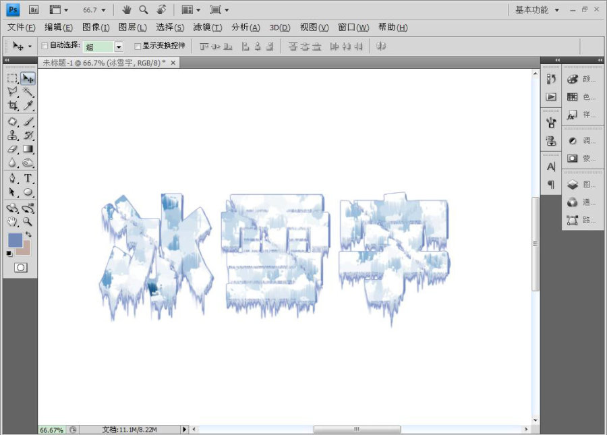Open the Adjustments panel
This screenshot has width=607, height=435.
pyautogui.click(x=581, y=140)
